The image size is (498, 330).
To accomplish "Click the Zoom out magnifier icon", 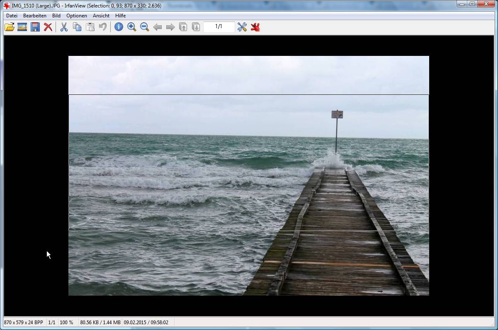I will coord(145,27).
